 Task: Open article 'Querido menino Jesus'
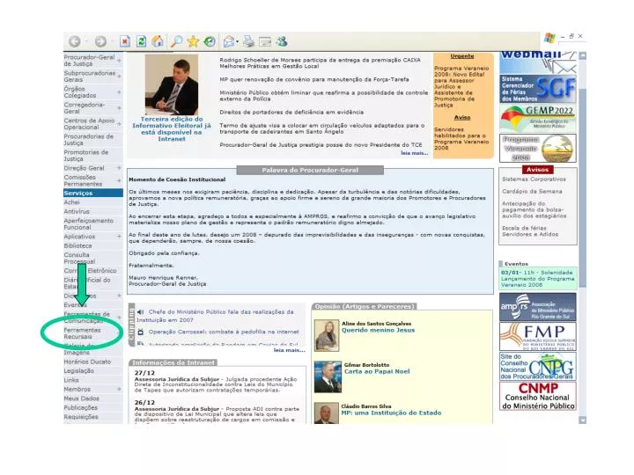pos(378,330)
